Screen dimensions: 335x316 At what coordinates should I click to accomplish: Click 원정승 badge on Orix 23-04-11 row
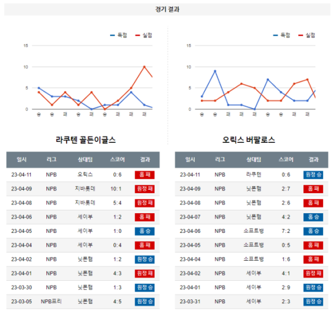313,175
